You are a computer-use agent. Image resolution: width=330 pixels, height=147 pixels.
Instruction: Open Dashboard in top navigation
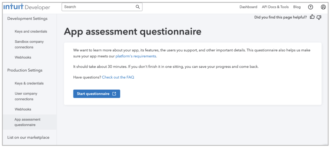tap(248, 7)
